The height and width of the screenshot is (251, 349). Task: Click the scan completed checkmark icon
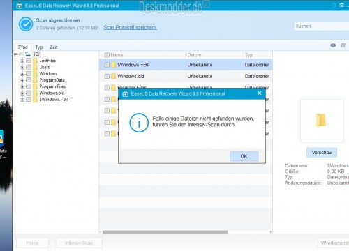[26, 24]
